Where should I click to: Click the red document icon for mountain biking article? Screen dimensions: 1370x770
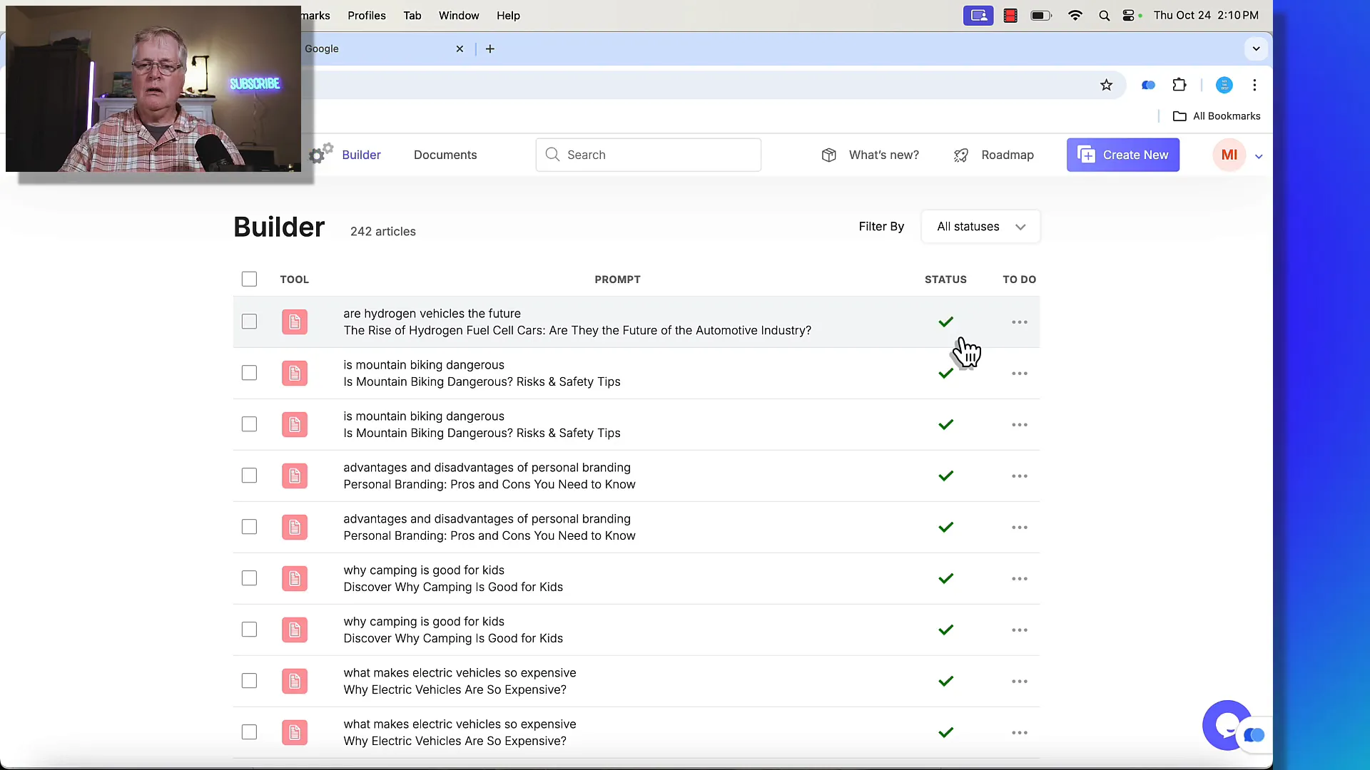point(295,374)
